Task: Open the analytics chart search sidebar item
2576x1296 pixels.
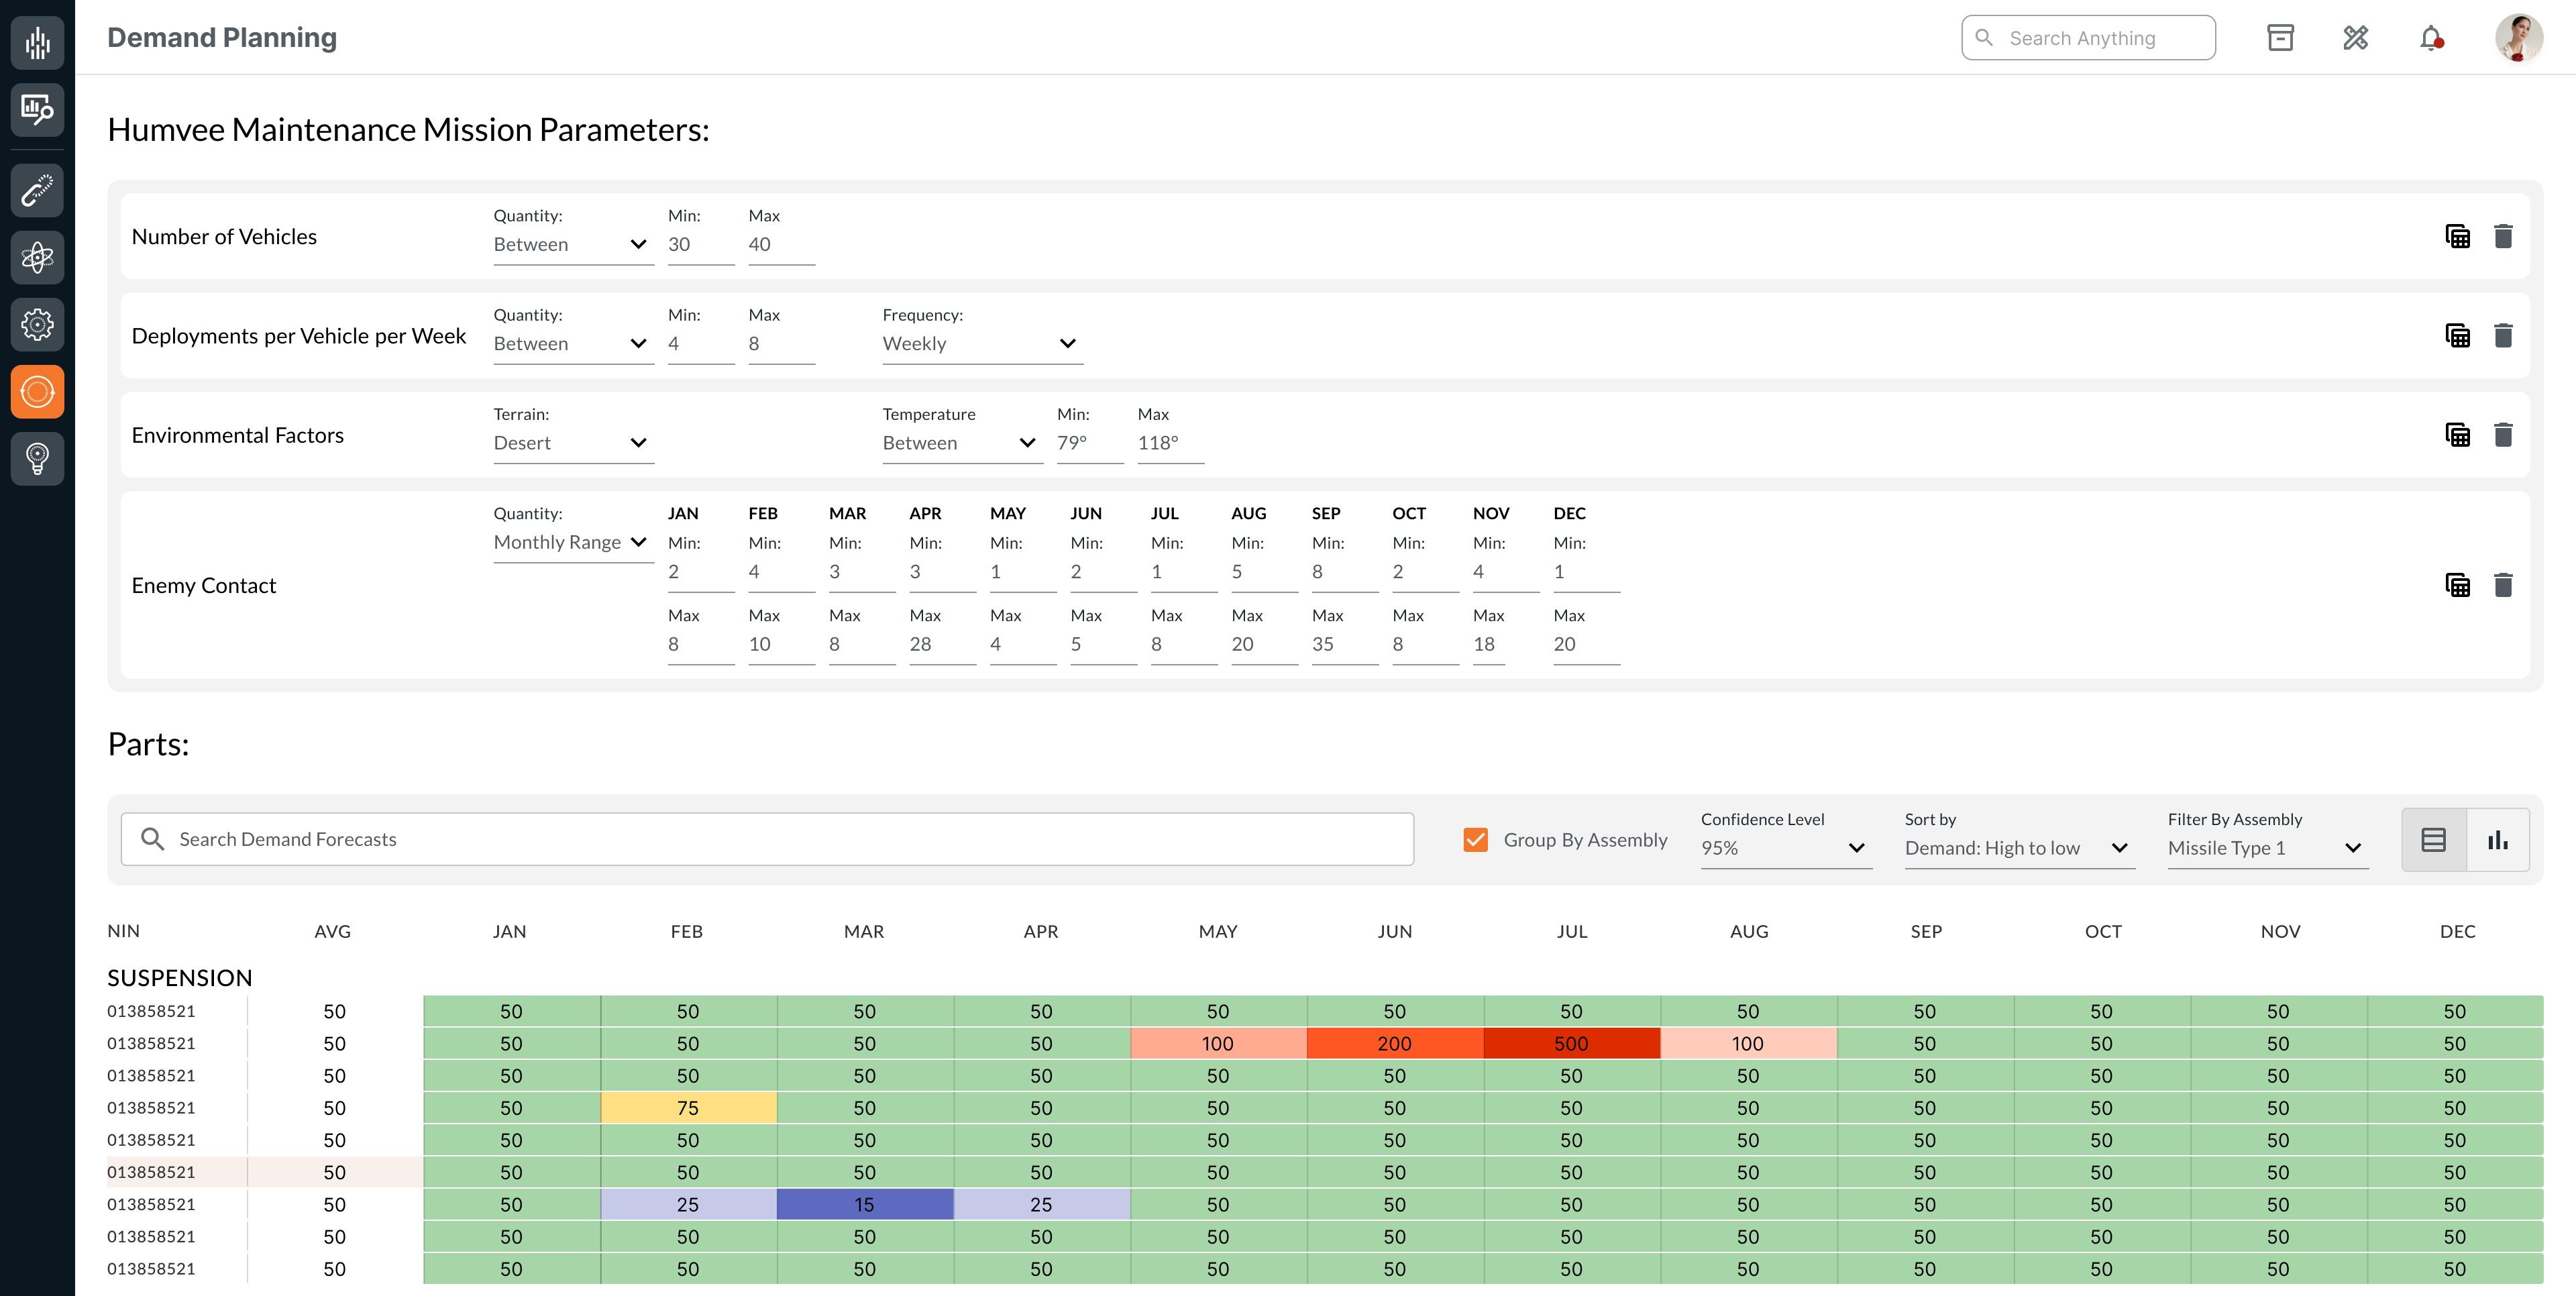Action: (37, 109)
